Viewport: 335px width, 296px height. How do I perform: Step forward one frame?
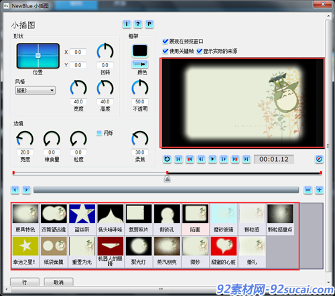click(224, 159)
